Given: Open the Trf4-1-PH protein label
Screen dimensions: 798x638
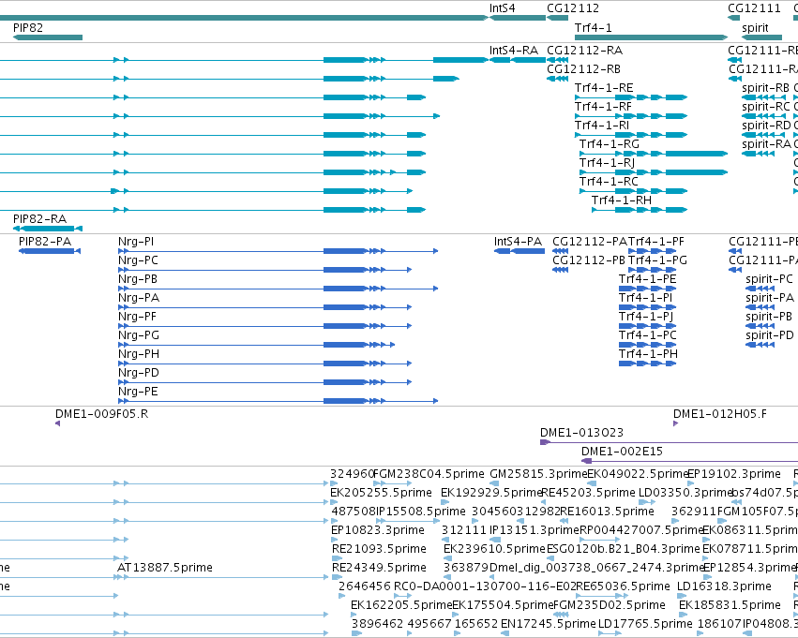Looking at the screenshot, I should click(x=648, y=354).
